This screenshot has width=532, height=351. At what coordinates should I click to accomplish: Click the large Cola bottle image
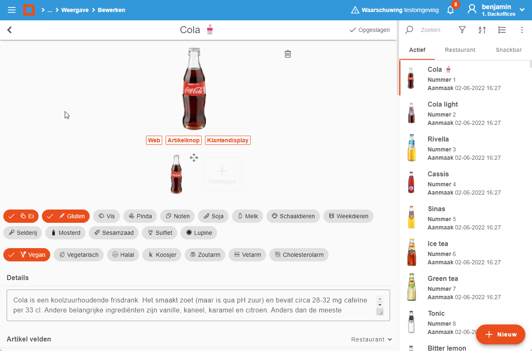[x=195, y=89]
